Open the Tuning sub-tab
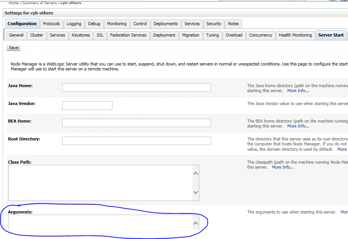Viewport: 348px width, 239px height. click(x=212, y=35)
